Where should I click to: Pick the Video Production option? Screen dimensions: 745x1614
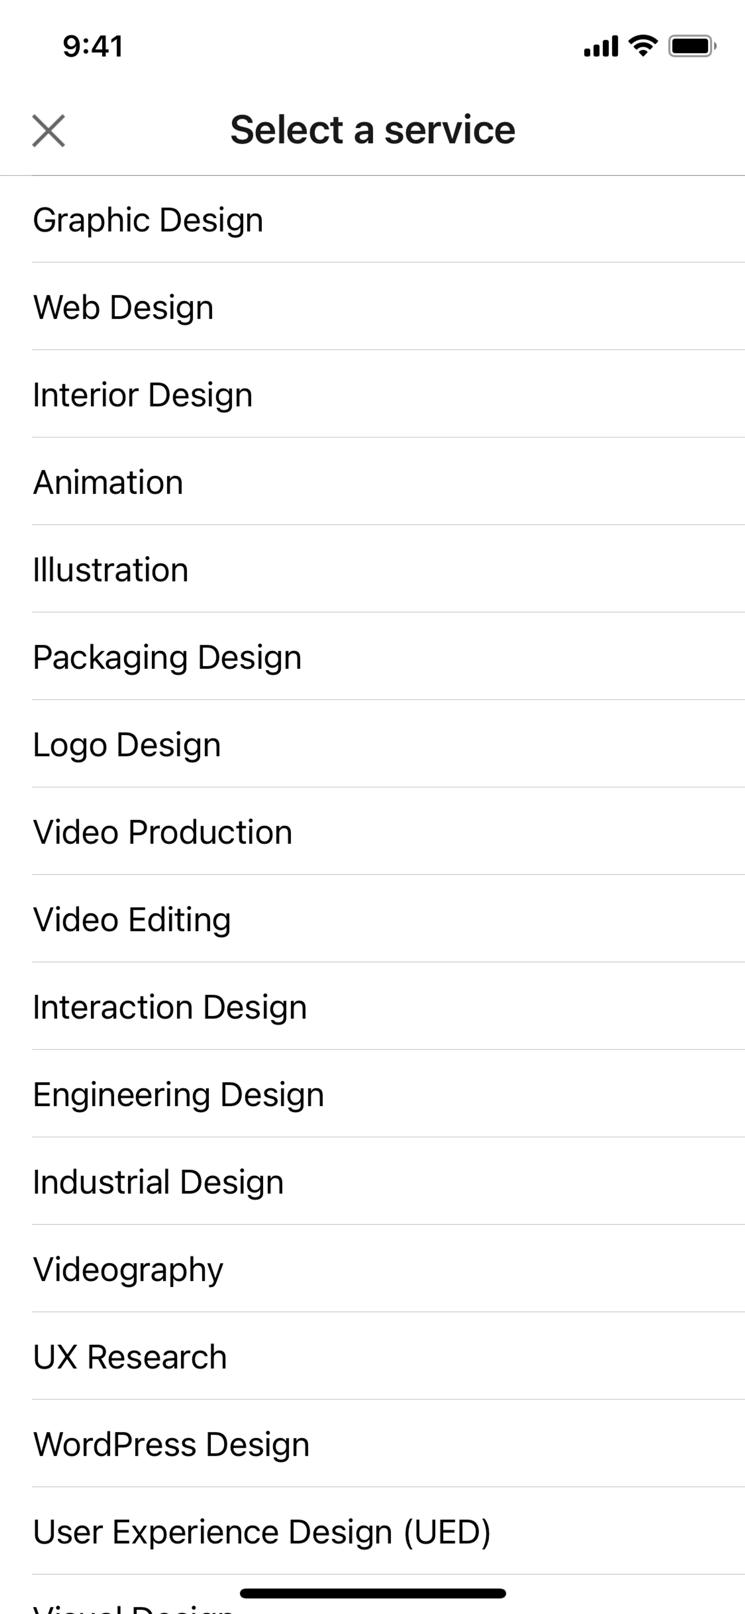(x=163, y=832)
